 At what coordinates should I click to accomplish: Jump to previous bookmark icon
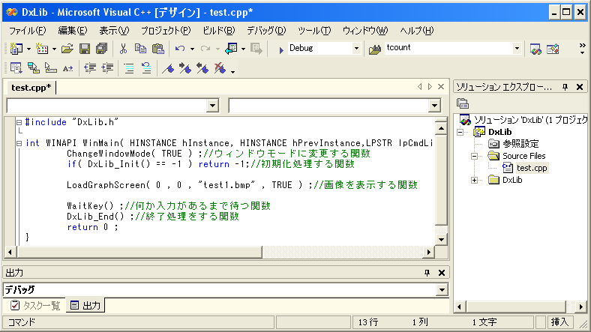tap(202, 68)
